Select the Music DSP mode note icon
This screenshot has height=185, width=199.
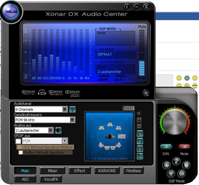tap(176, 161)
